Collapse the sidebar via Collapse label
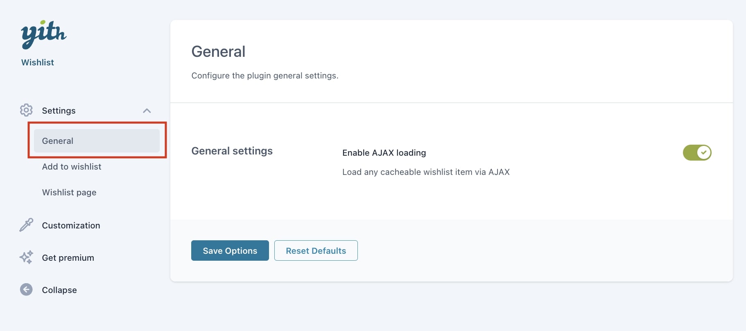 click(x=59, y=290)
